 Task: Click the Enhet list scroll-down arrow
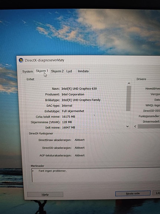tap(127, 127)
